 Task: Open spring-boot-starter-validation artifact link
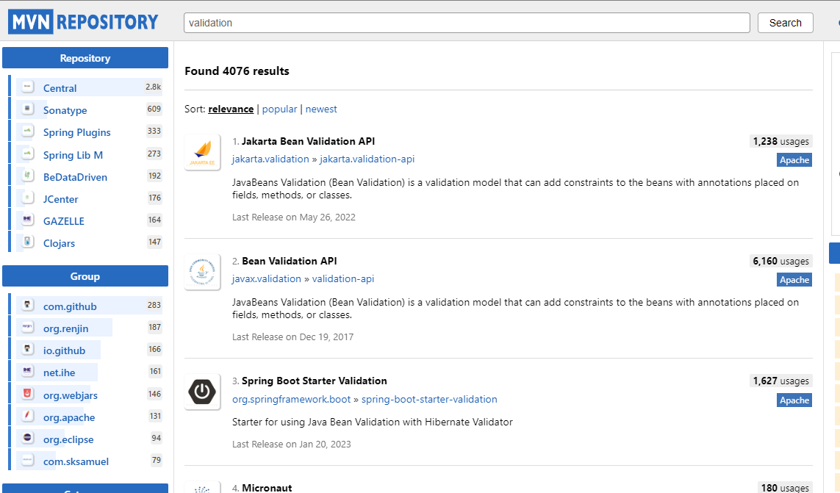pos(429,399)
